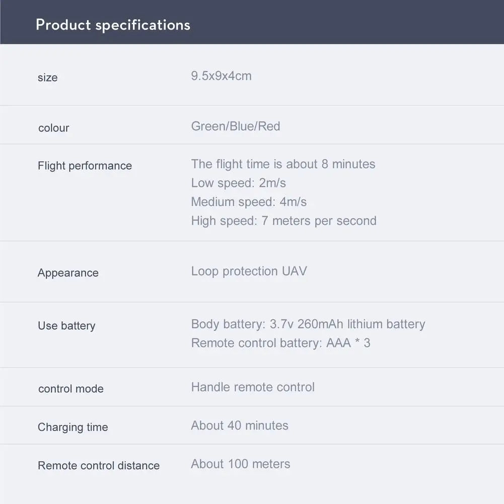Click the Green/Blue/Red colour value
The width and height of the screenshot is (504, 504).
[x=236, y=126]
